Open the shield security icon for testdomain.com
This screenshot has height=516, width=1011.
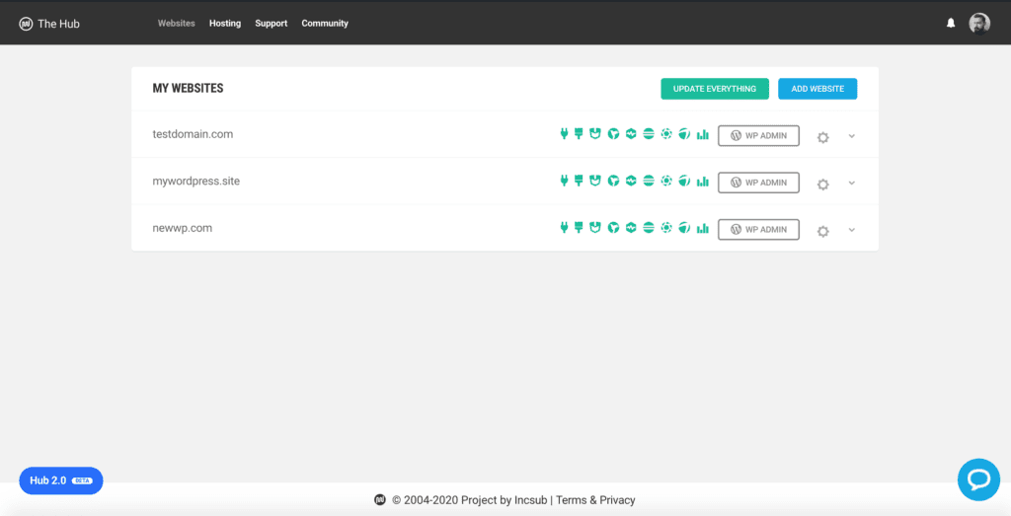click(x=595, y=134)
